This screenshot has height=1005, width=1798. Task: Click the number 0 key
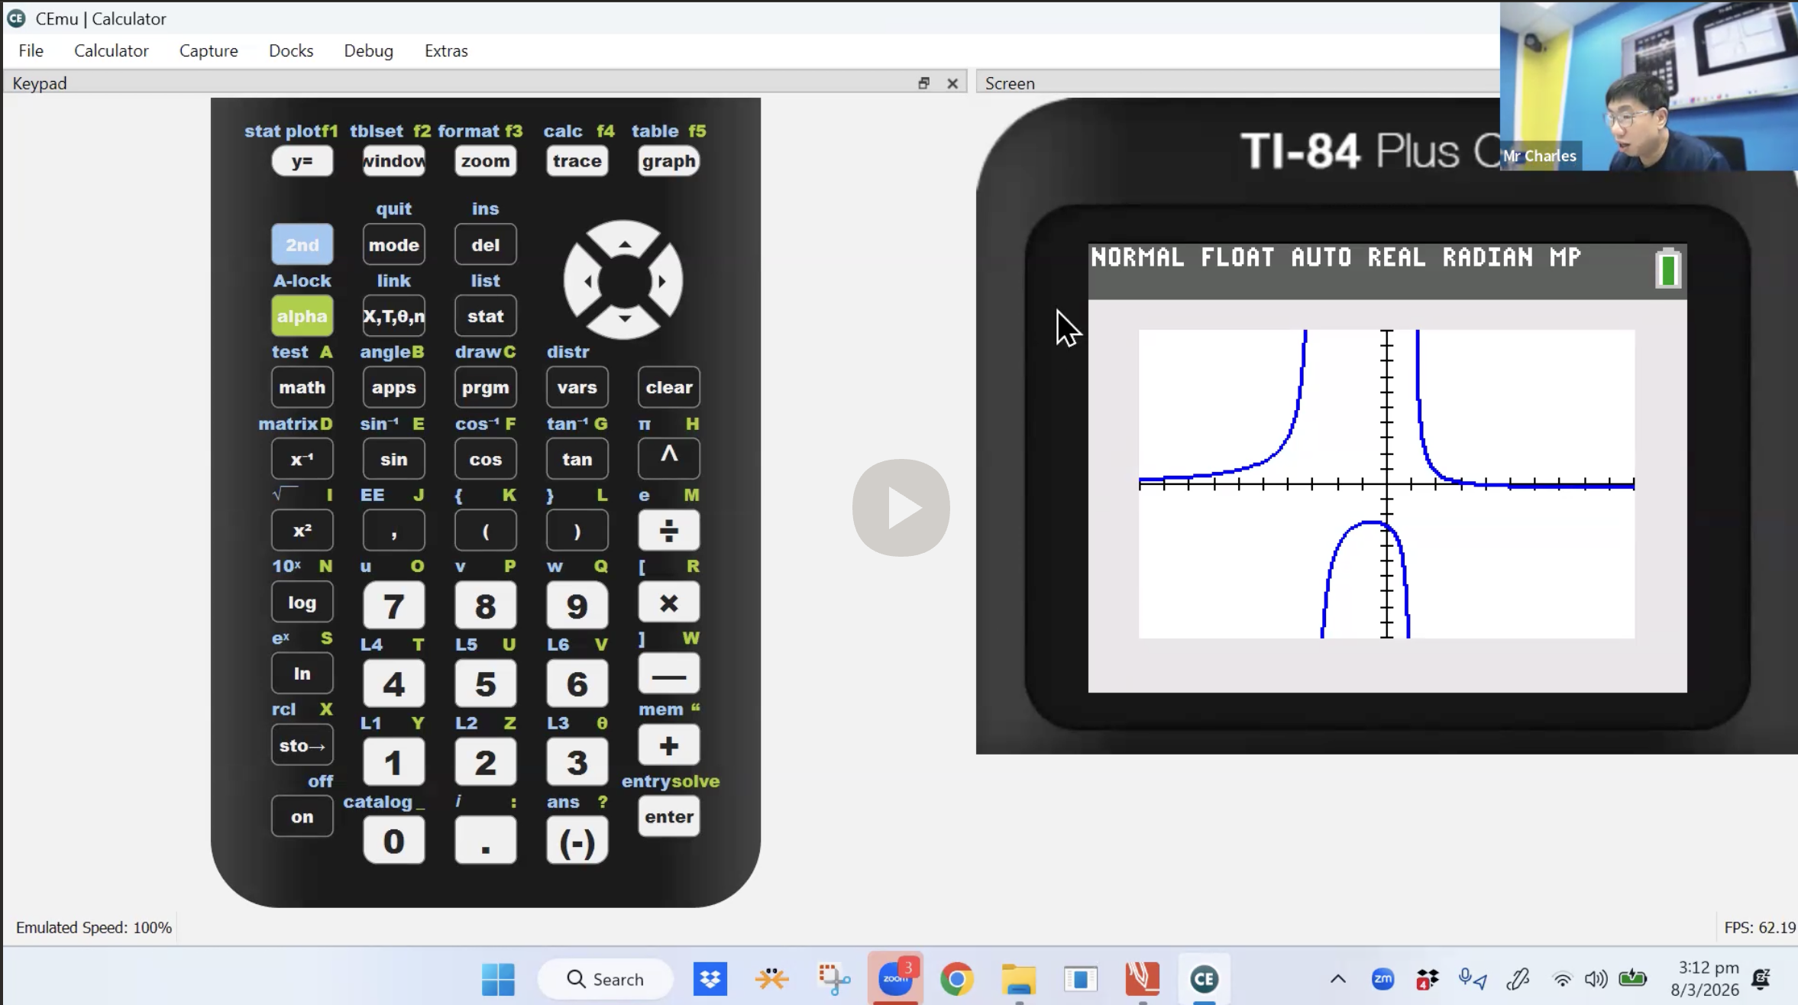coord(393,841)
